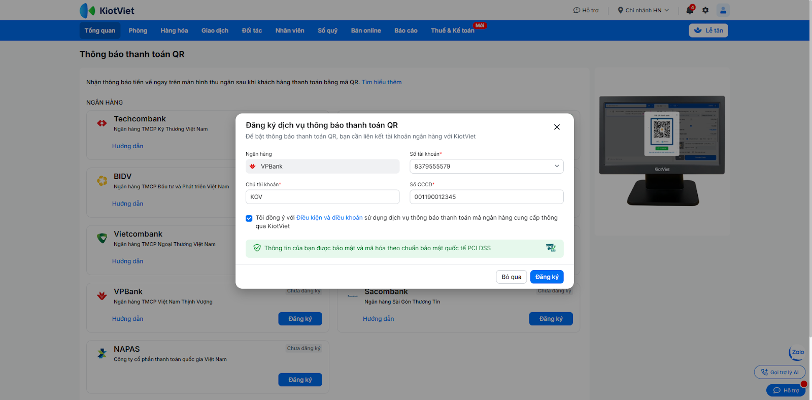812x400 pixels.
Task: Open the Sổ quỹ menu
Action: 327,30
